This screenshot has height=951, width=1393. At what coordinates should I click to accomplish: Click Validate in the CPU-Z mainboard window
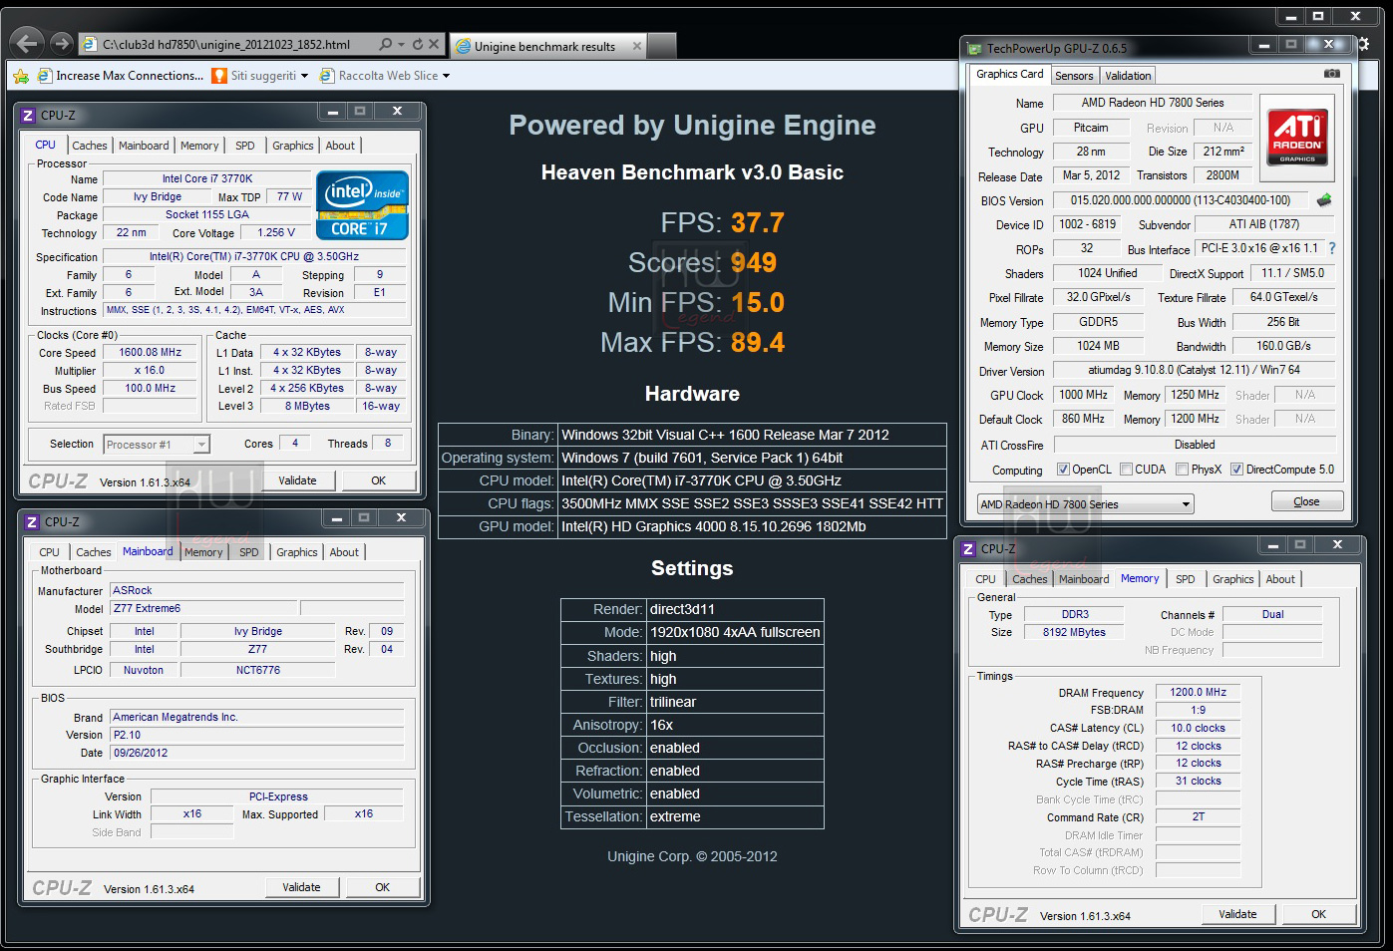(302, 887)
